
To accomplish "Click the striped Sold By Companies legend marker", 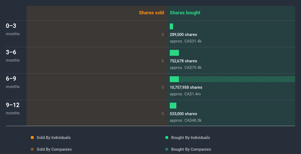I will pyautogui.click(x=32, y=149).
